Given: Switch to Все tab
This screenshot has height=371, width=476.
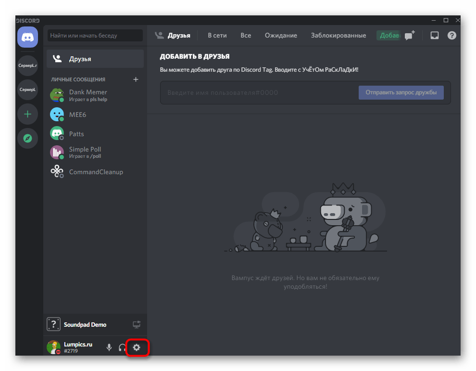Looking at the screenshot, I should click(246, 35).
